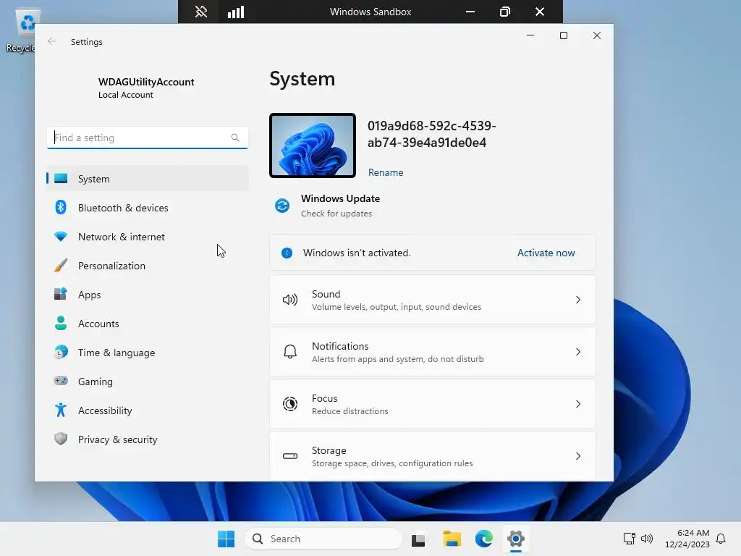Click the tray network display icon
Screen dimensions: 741x556
pyautogui.click(x=629, y=539)
